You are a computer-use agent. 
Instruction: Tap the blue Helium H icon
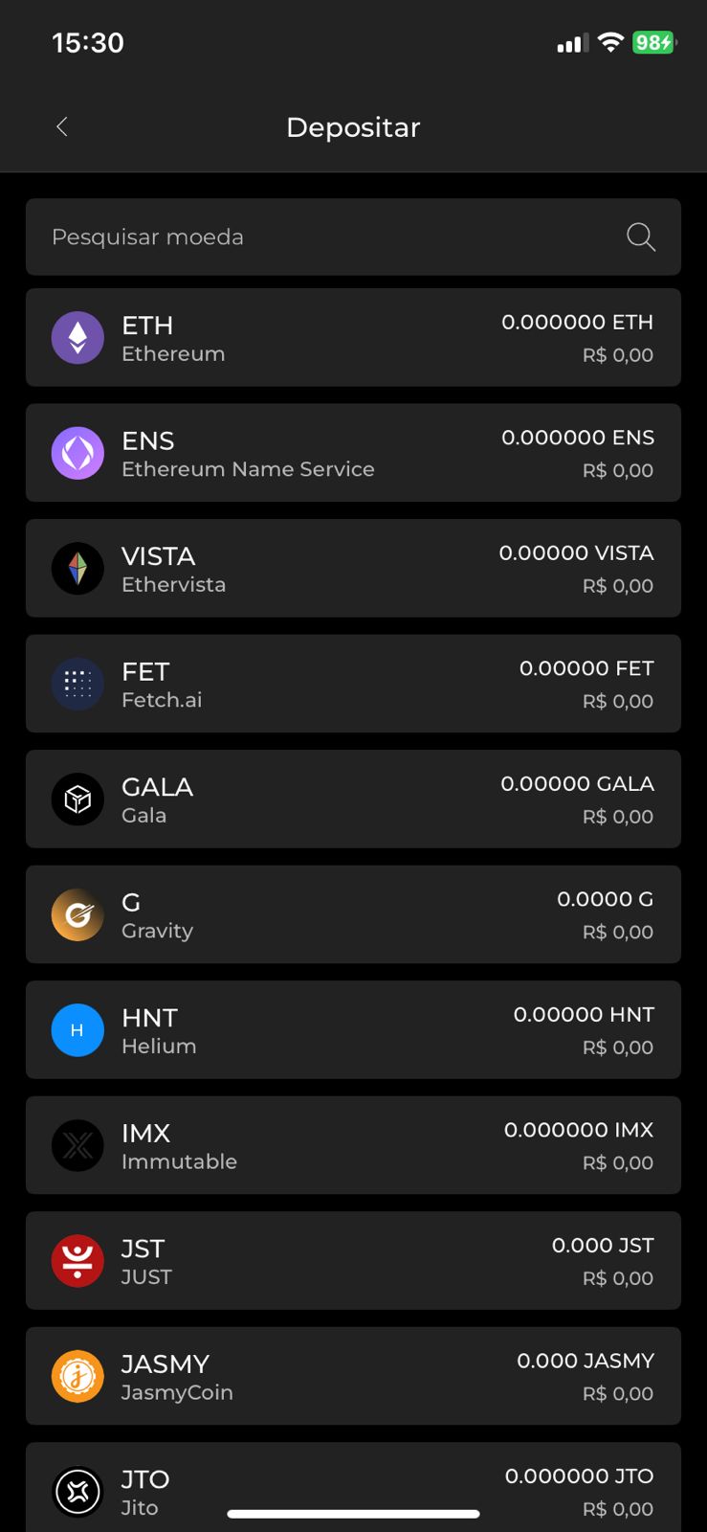(x=77, y=1030)
